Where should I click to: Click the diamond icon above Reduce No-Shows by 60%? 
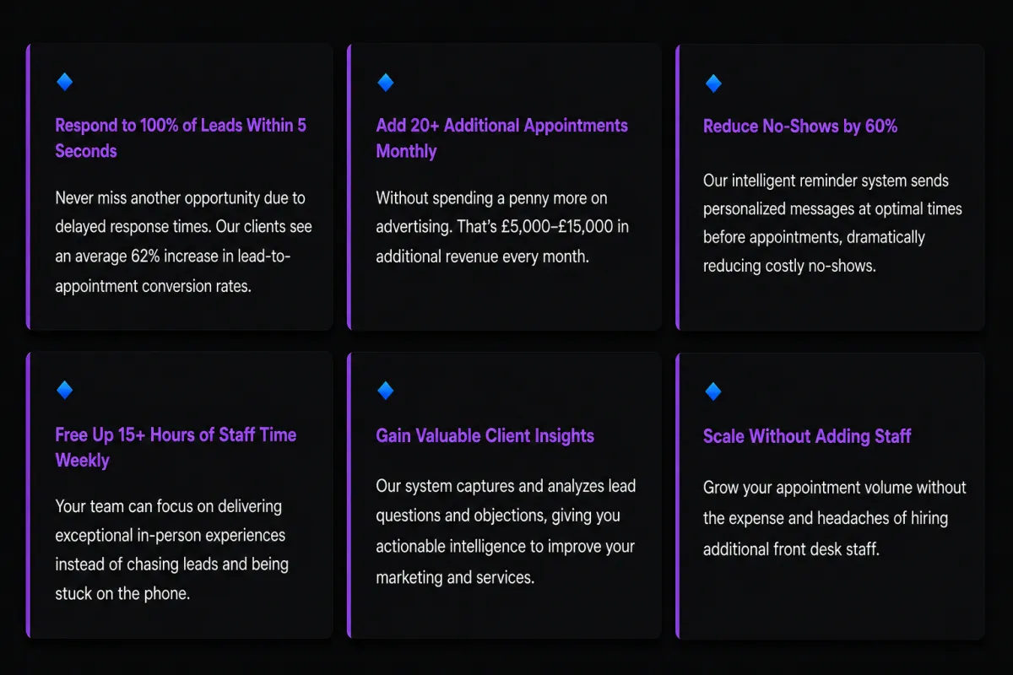click(x=712, y=83)
